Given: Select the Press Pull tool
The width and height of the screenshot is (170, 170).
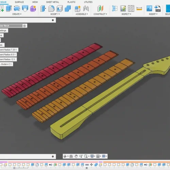Looking at the screenshot, I should click(43, 8).
